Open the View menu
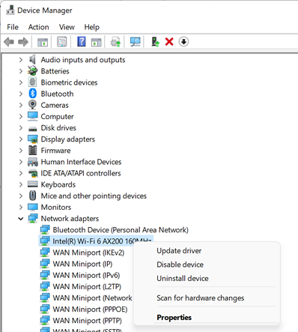 coord(67,27)
